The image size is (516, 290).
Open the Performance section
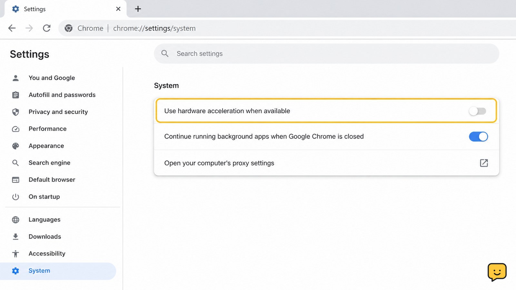(x=47, y=129)
